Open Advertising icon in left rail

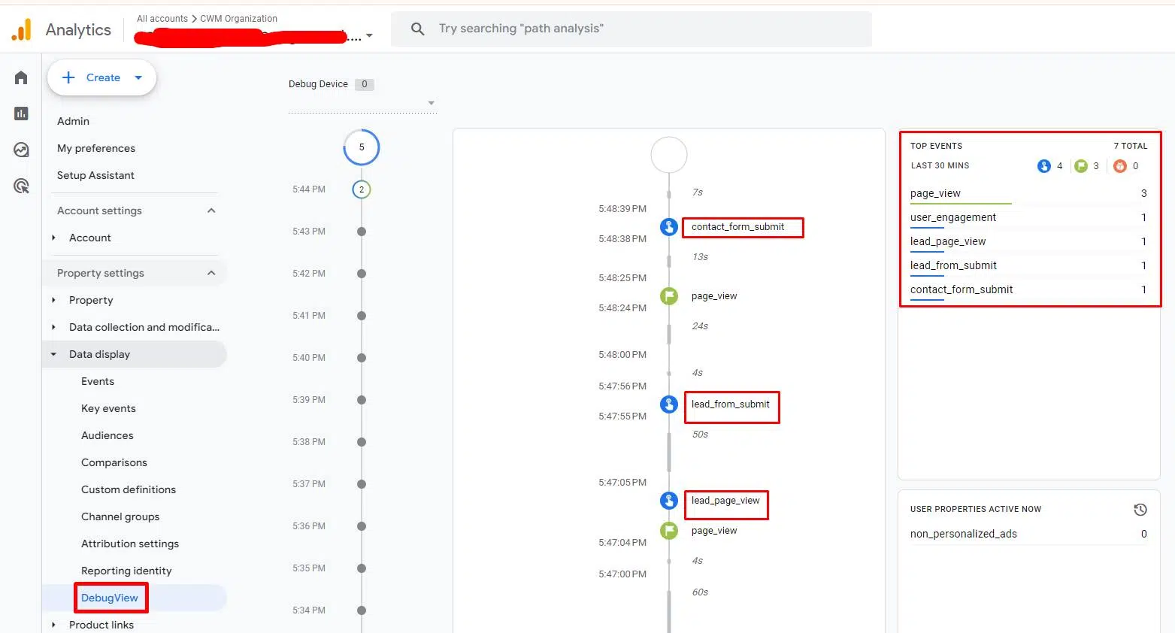coord(21,186)
